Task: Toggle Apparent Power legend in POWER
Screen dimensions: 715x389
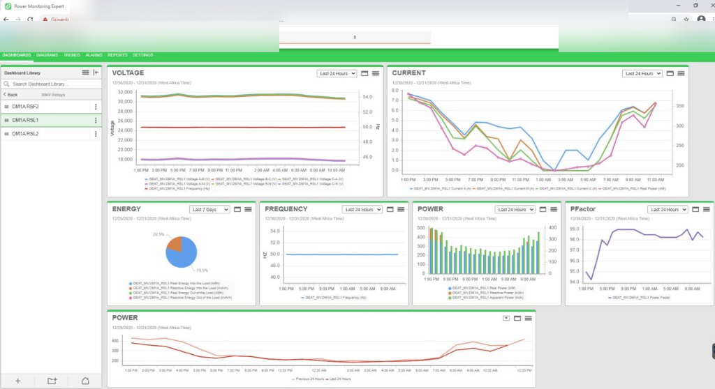Action: (486, 298)
